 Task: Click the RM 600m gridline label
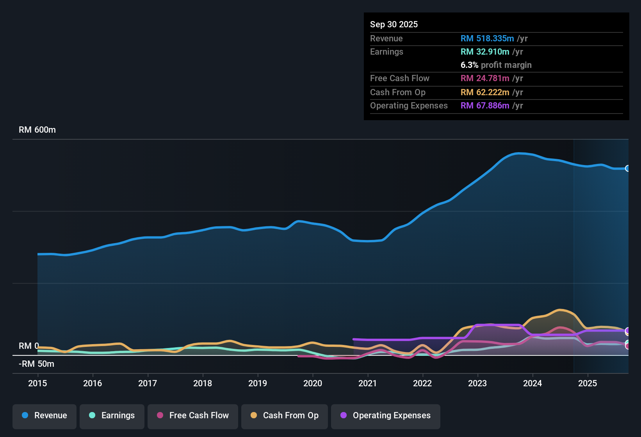click(37, 130)
